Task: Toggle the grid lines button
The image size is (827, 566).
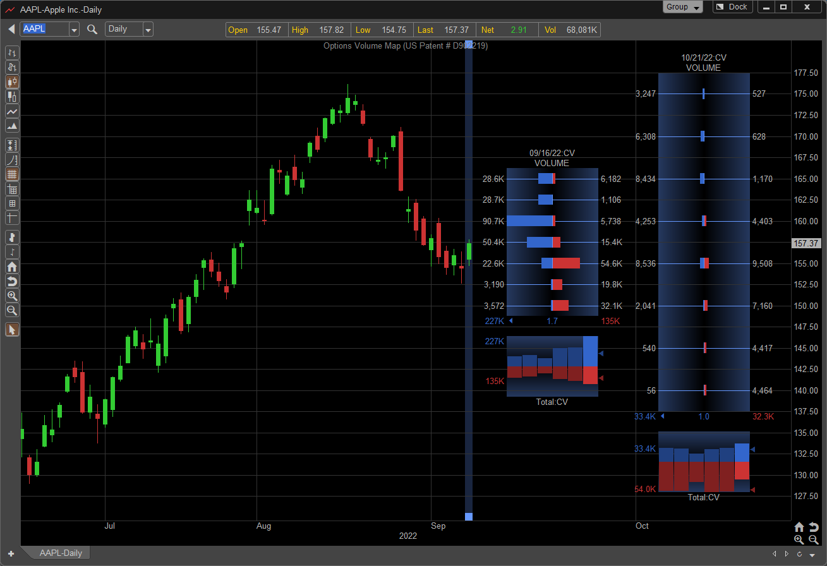Action: (x=12, y=174)
